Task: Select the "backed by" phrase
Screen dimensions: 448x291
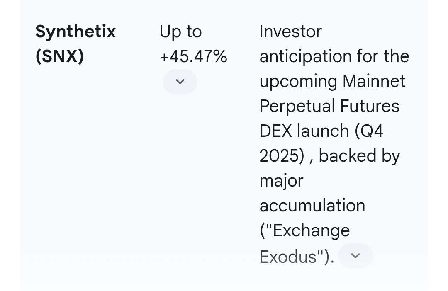Action: coord(359,156)
